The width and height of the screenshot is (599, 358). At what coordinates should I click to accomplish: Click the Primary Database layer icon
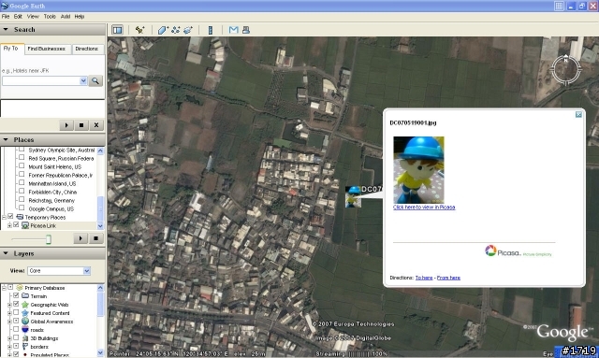(x=20, y=288)
